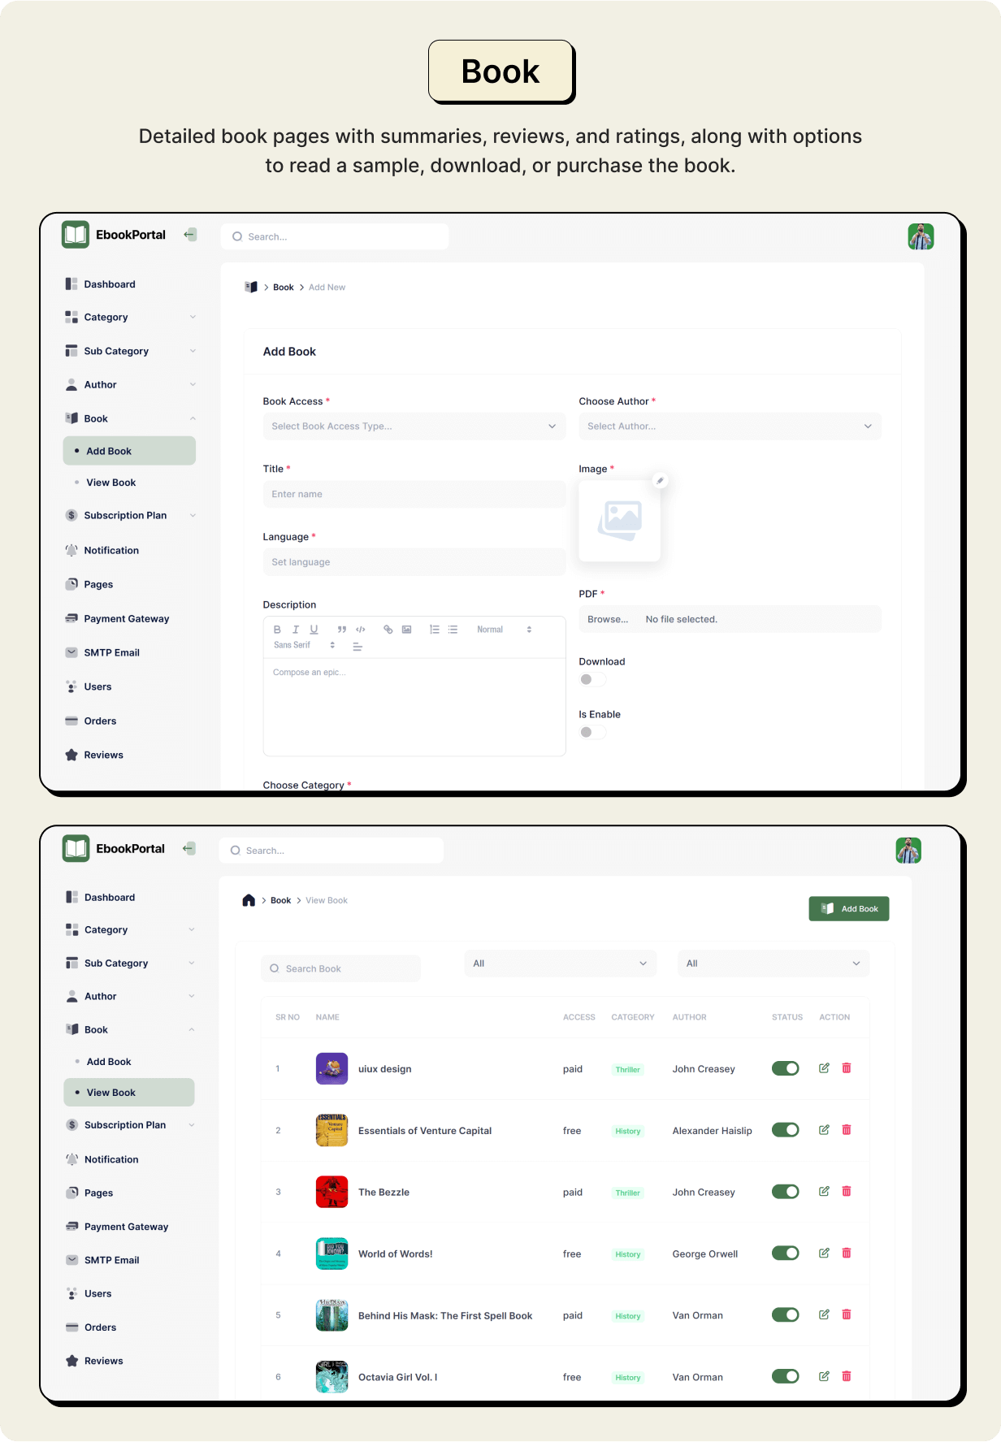This screenshot has height=1442, width=1001.
Task: Disable status toggle for World of Words!
Action: (x=785, y=1253)
